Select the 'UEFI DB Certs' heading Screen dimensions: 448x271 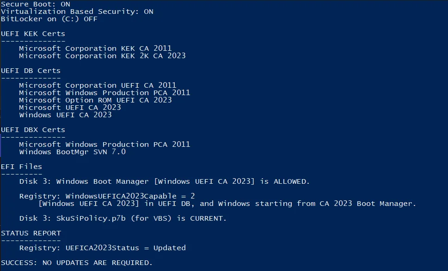click(x=31, y=71)
